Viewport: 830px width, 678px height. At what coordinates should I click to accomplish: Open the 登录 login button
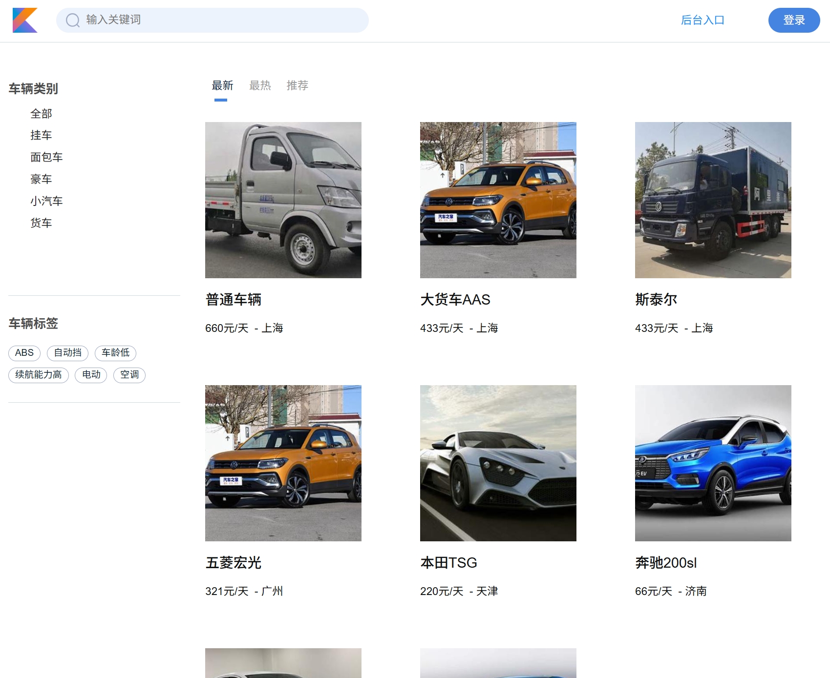pyautogui.click(x=794, y=20)
